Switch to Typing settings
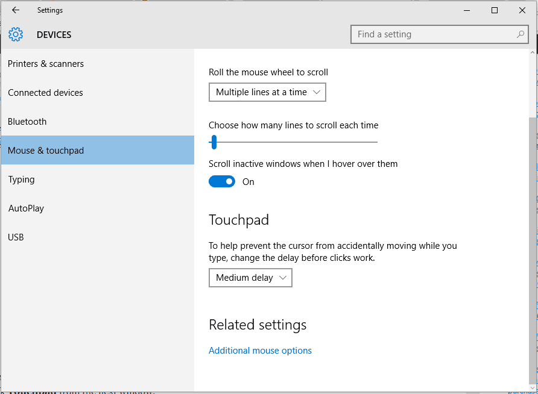Image resolution: width=538 pixels, height=394 pixels. pos(21,180)
